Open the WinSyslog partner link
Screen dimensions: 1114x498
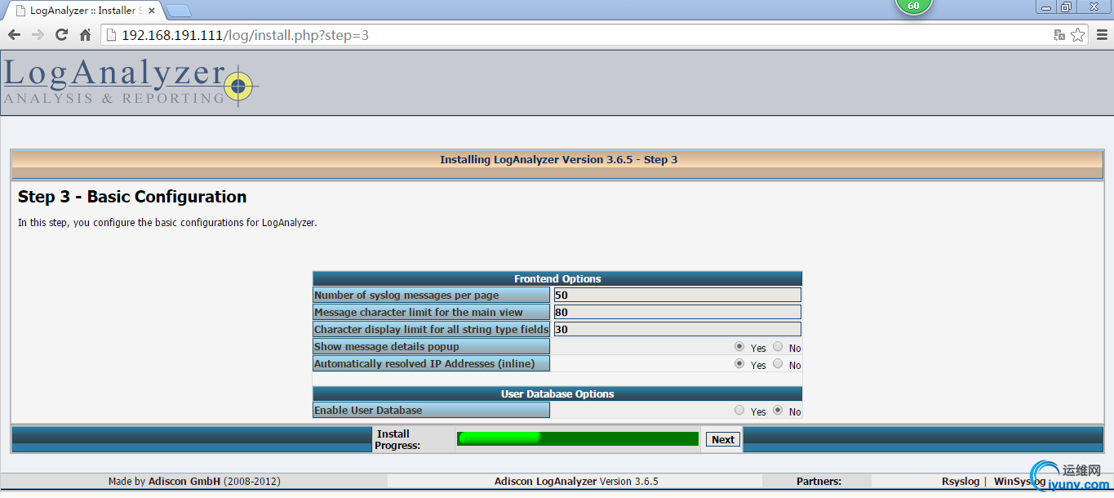pos(1019,482)
